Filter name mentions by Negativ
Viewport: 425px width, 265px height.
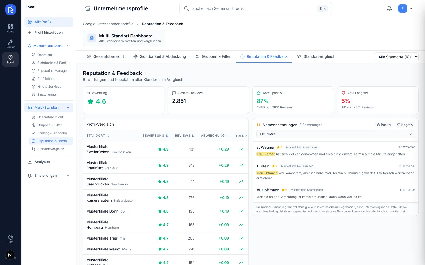tap(405, 125)
